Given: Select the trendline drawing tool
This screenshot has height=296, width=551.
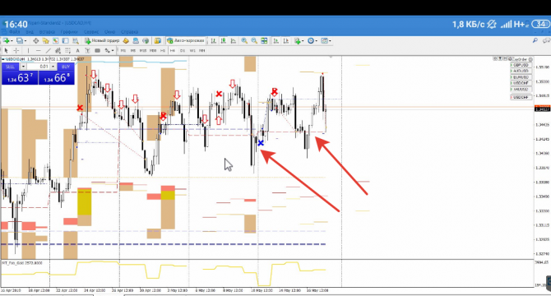Looking at the screenshot, I should [x=49, y=50].
